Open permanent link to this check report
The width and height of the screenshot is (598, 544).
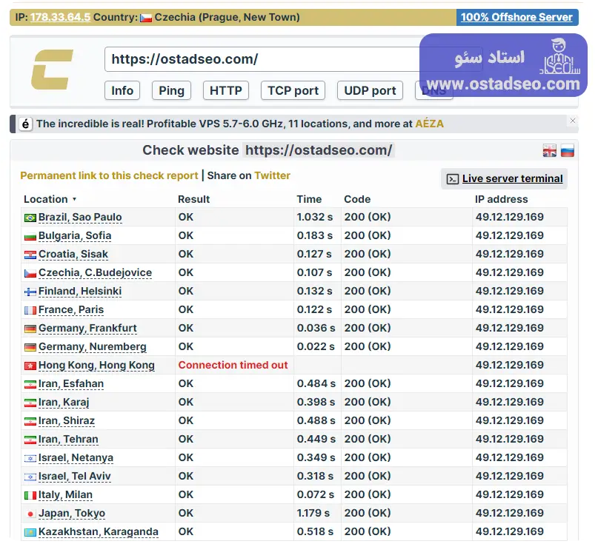point(109,175)
